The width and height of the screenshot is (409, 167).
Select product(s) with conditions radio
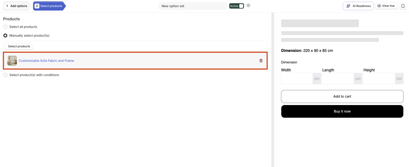tap(5, 75)
